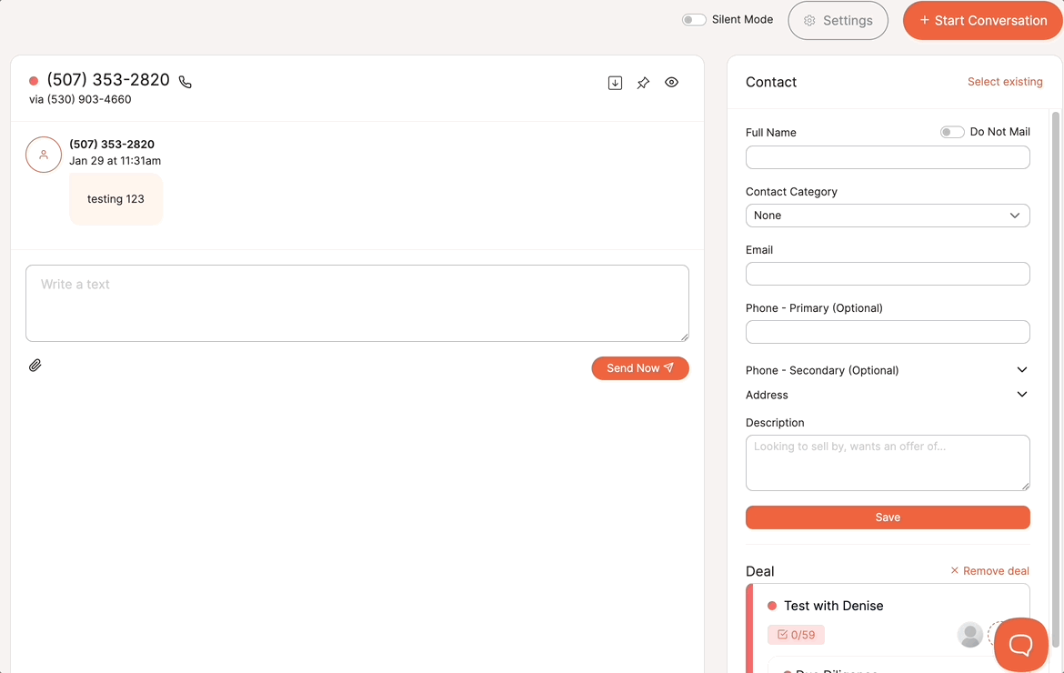Click the Description text area

click(888, 463)
